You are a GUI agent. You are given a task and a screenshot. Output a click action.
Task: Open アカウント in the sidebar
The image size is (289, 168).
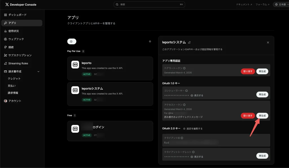tap(22, 101)
